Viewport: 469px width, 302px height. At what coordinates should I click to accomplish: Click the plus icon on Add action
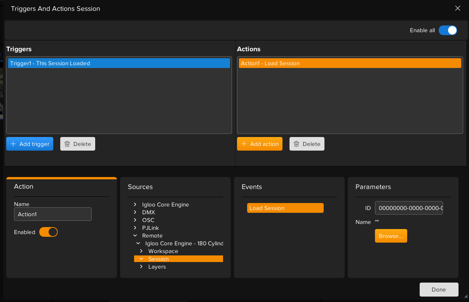(x=244, y=144)
